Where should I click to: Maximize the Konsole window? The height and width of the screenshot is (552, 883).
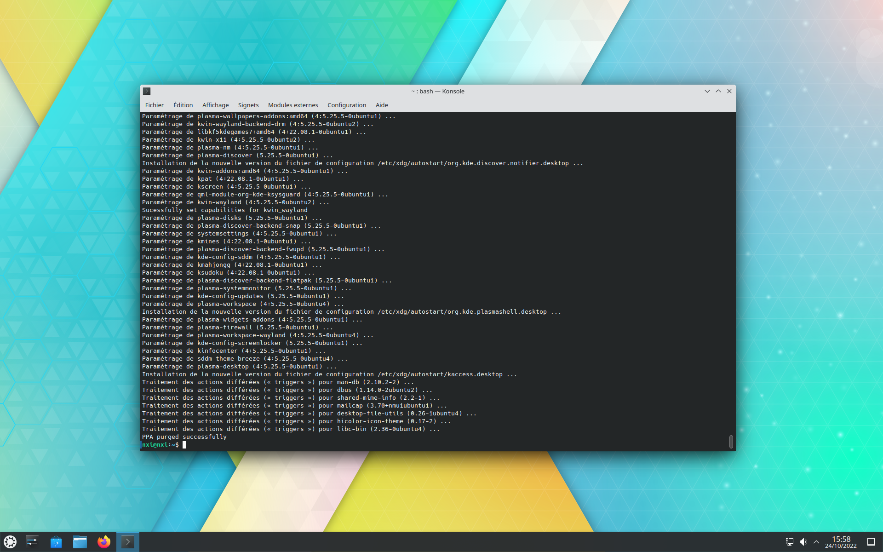(x=718, y=91)
